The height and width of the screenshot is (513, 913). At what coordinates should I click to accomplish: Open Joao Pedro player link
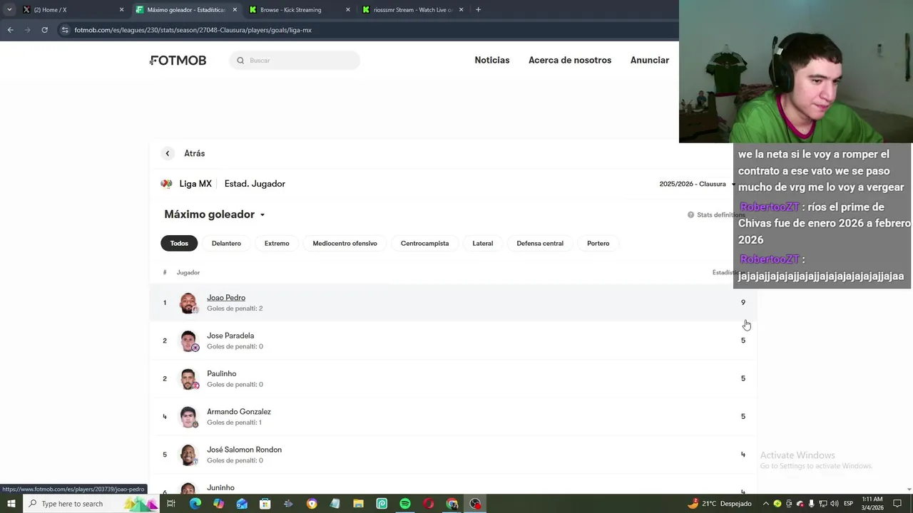[x=226, y=298]
